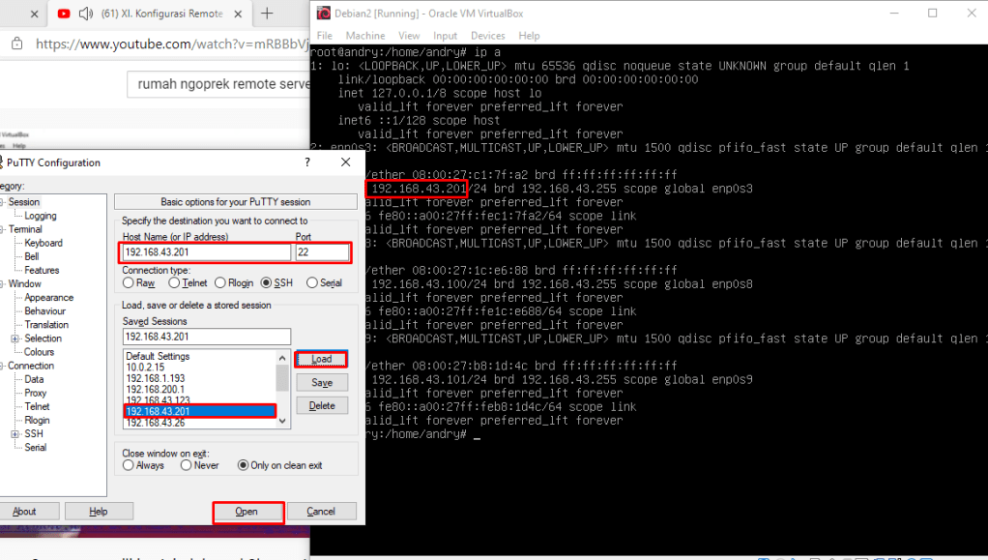Expand the SSH tree node
Screen dimensions: 988x560
(15, 434)
